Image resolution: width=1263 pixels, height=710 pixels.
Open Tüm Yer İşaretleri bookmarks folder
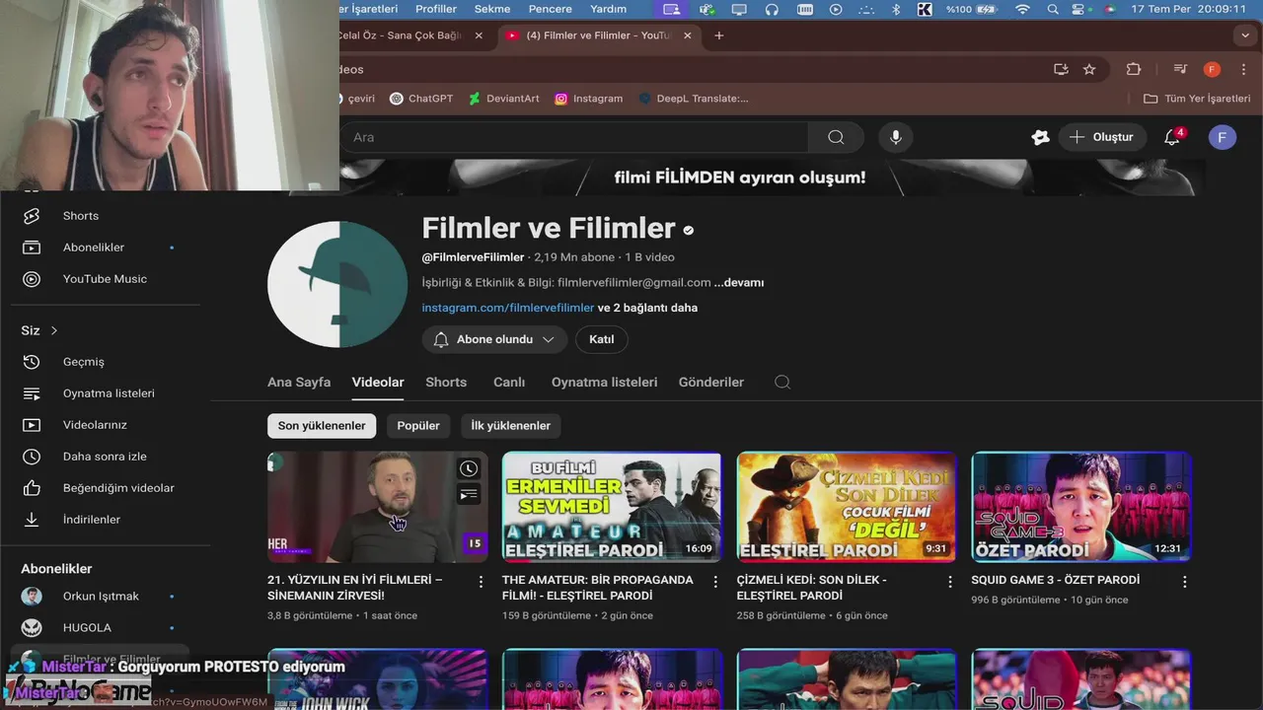tap(1197, 99)
